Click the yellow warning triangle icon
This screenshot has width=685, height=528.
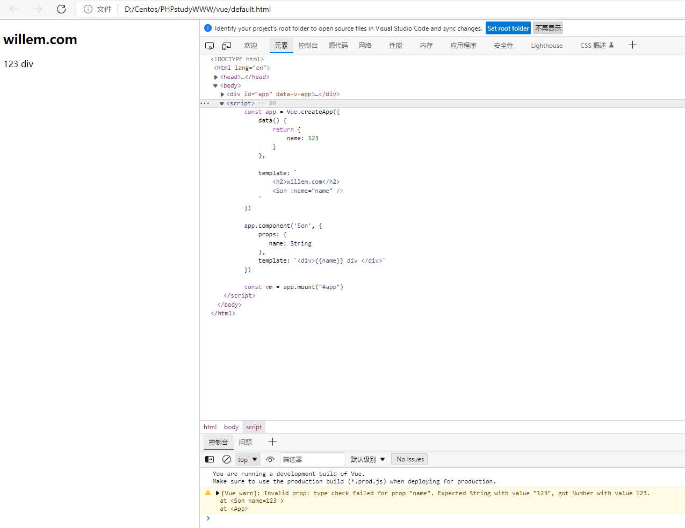click(208, 493)
